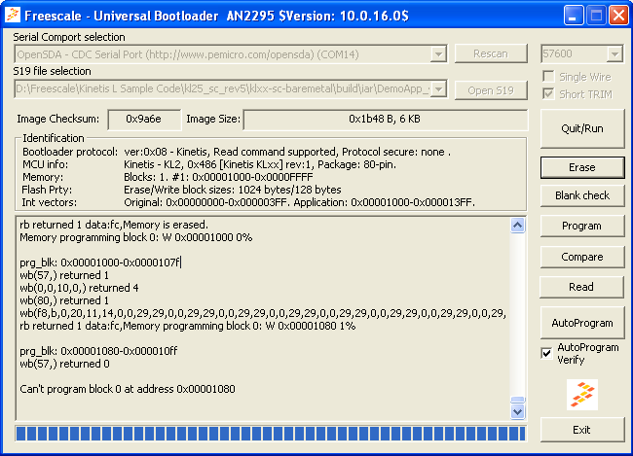Click the Flash Prty block sizes text
The height and width of the screenshot is (456, 633).
(232, 190)
